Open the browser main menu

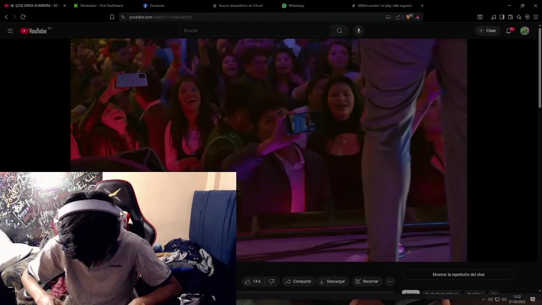[x=536, y=17]
